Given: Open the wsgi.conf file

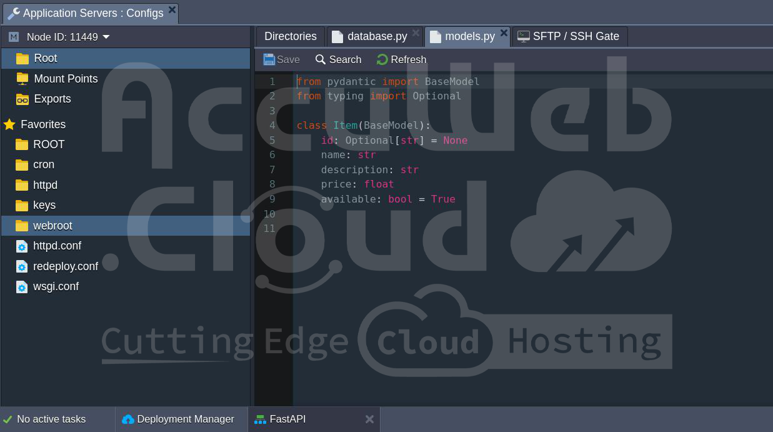Looking at the screenshot, I should click(x=56, y=286).
